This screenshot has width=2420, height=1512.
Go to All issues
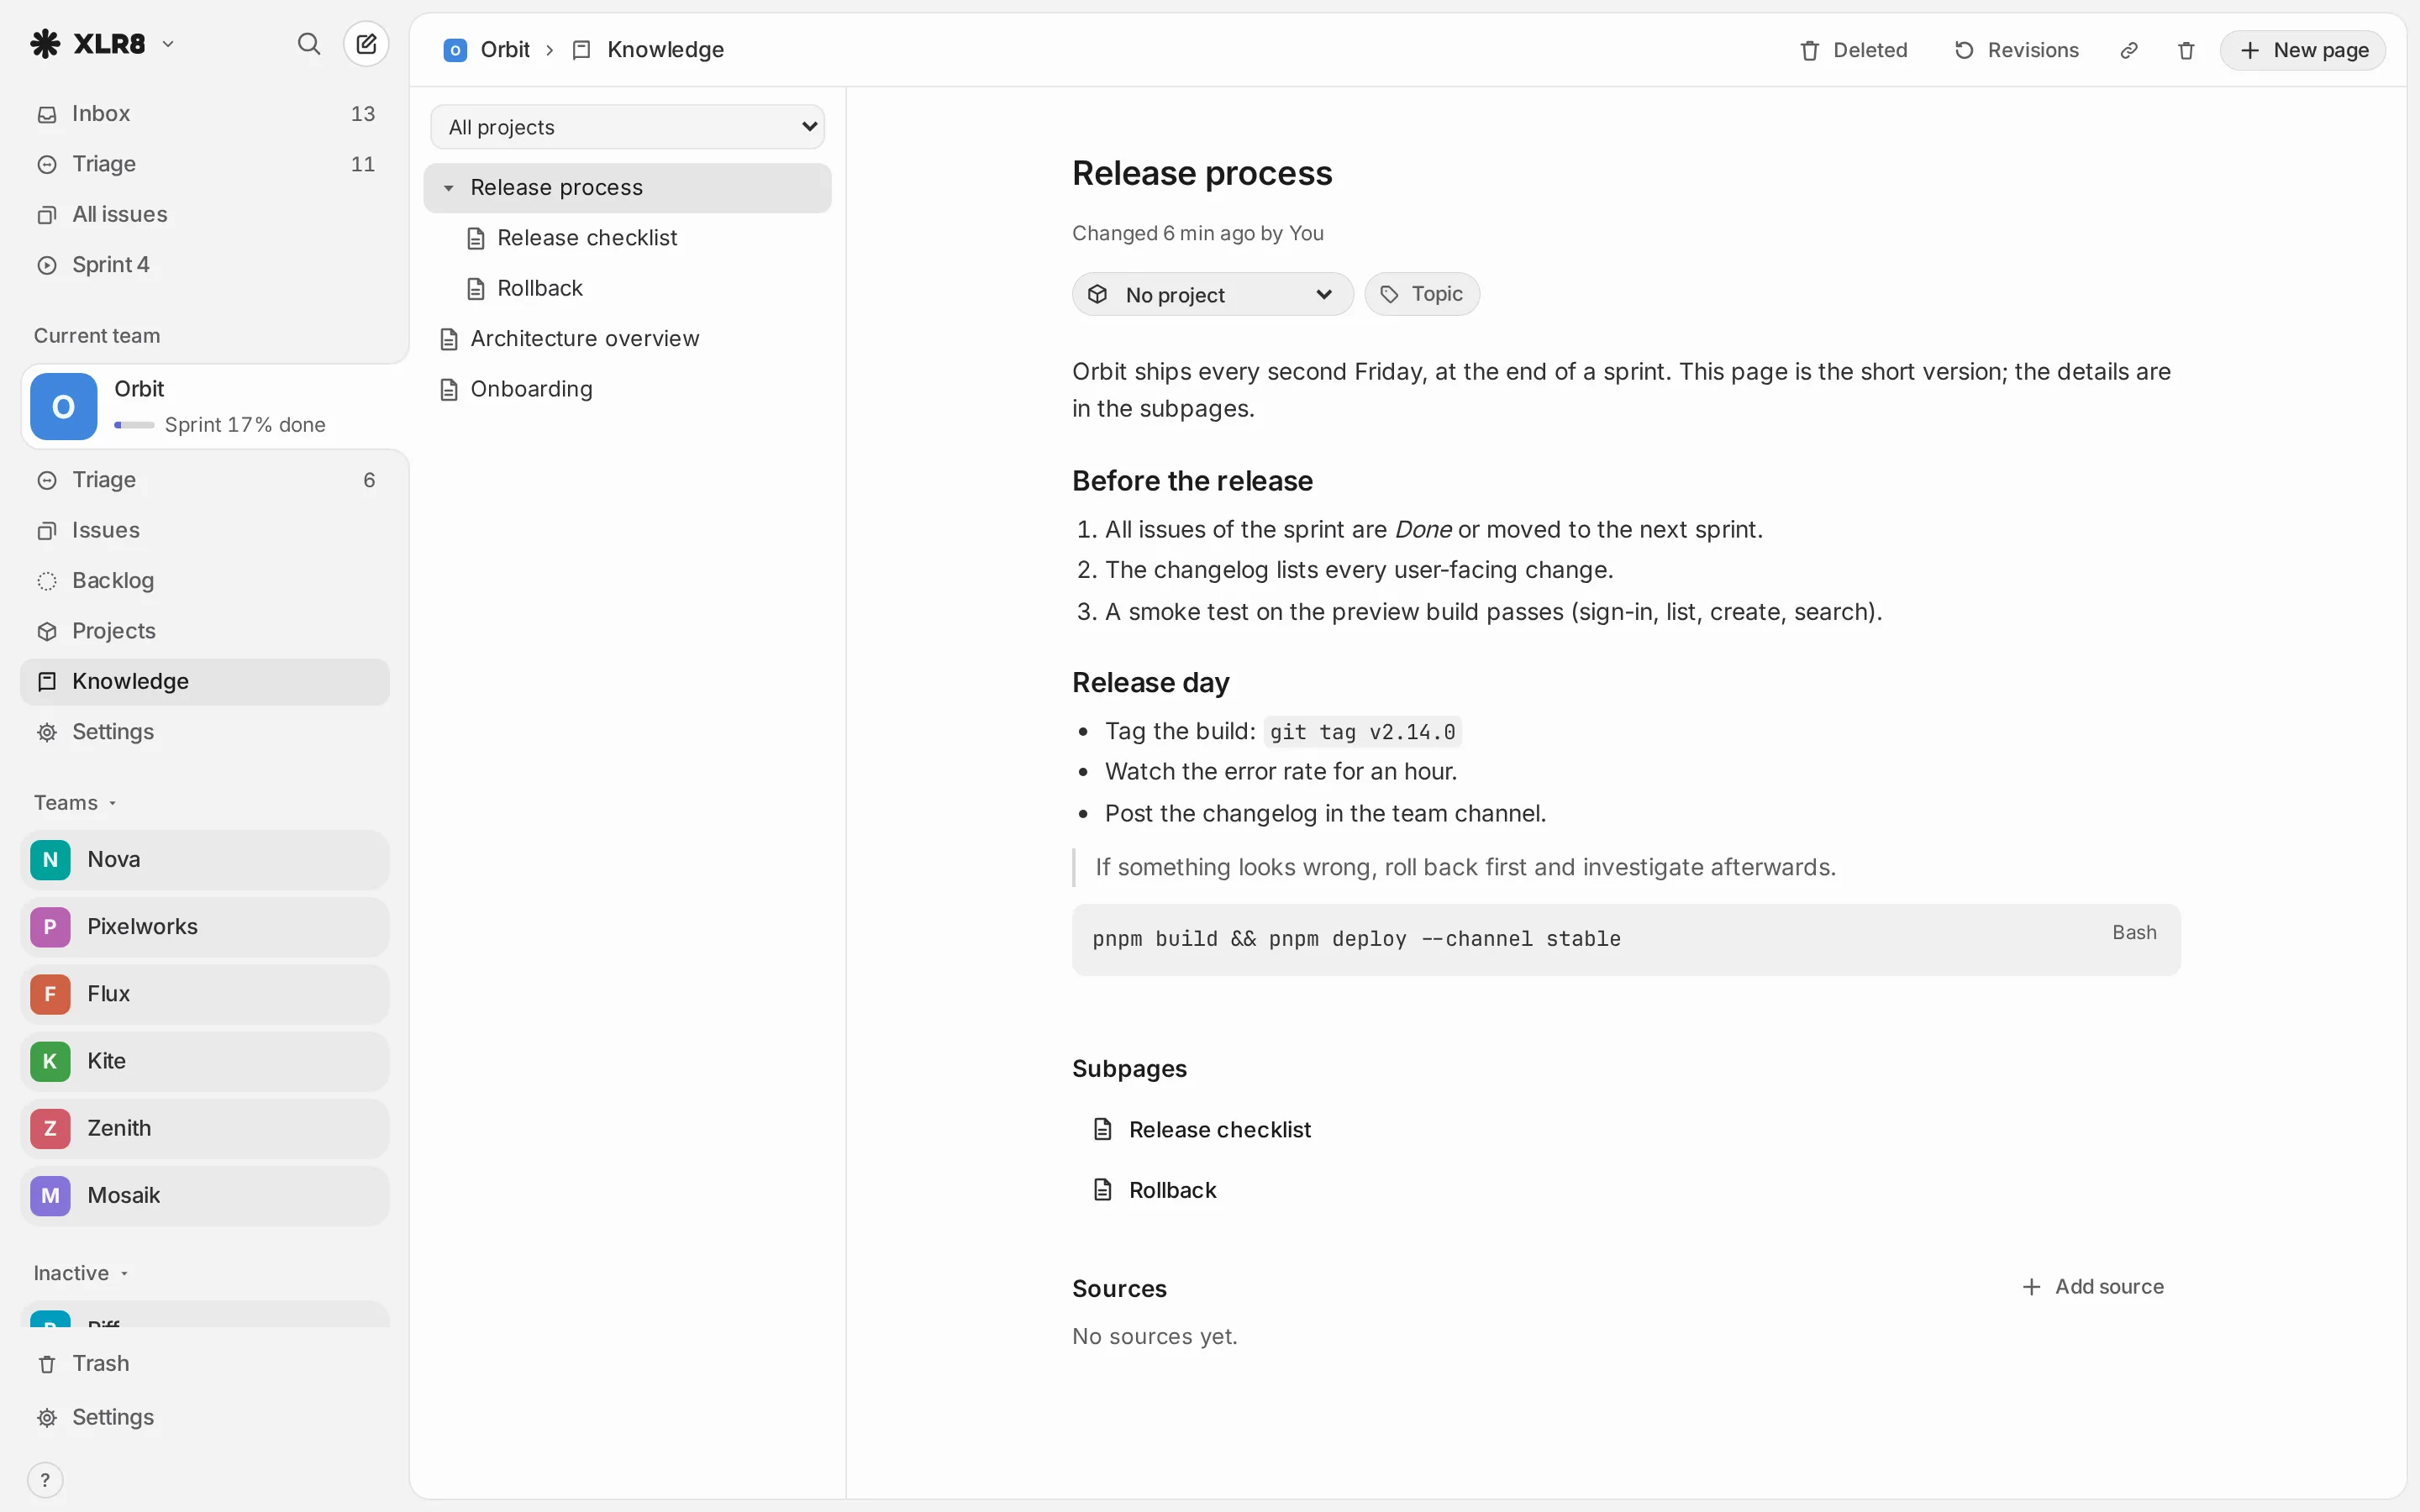click(205, 214)
